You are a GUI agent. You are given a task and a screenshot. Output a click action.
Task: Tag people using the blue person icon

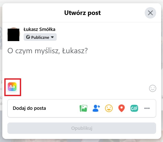96,108
